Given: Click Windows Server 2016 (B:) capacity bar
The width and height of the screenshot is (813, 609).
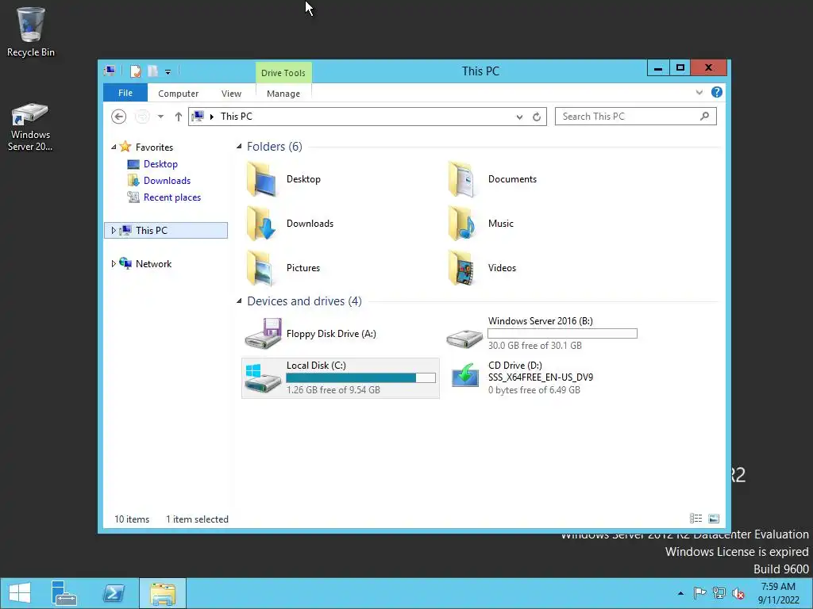Looking at the screenshot, I should (563, 334).
